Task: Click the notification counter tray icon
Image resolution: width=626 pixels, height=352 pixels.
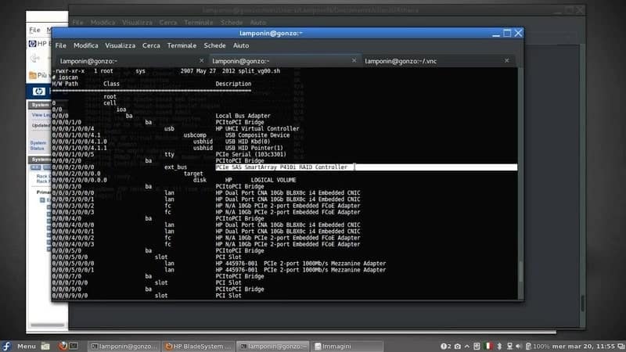Action: click(446, 346)
